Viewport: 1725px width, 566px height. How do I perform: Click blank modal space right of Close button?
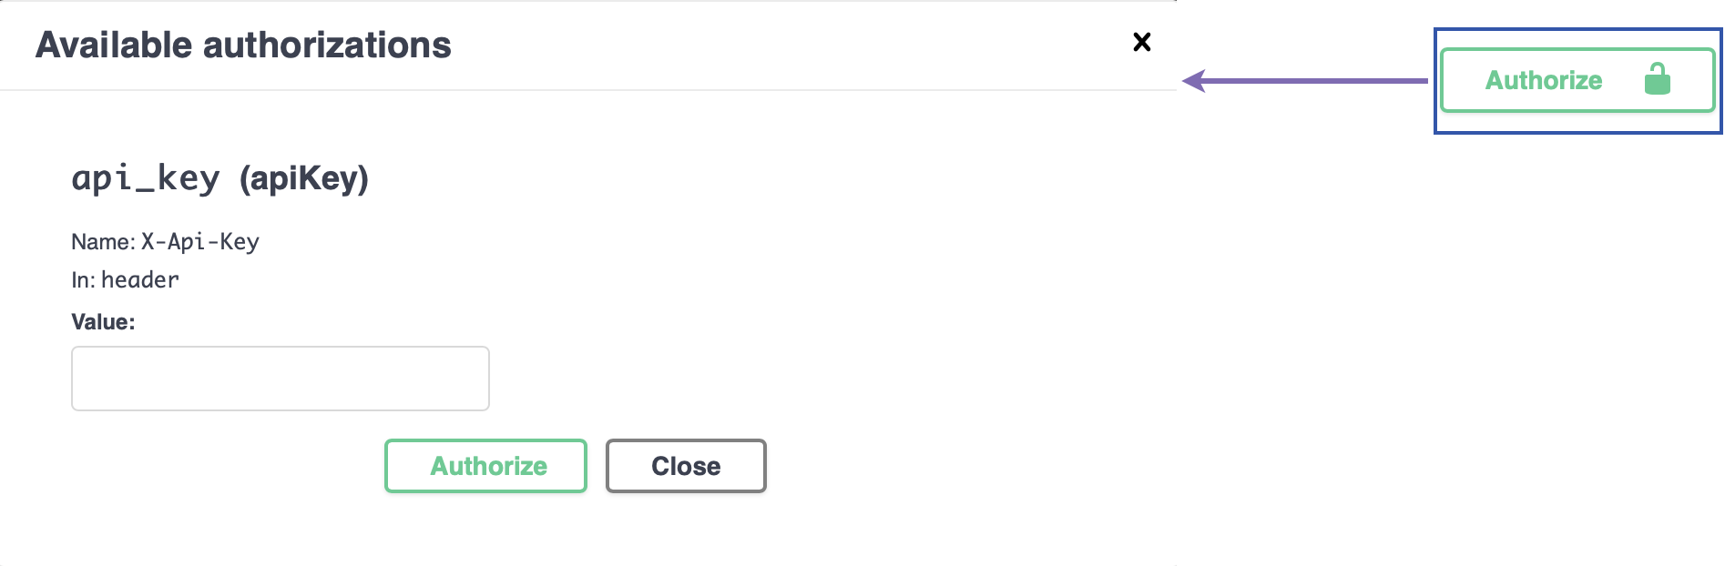point(956,466)
